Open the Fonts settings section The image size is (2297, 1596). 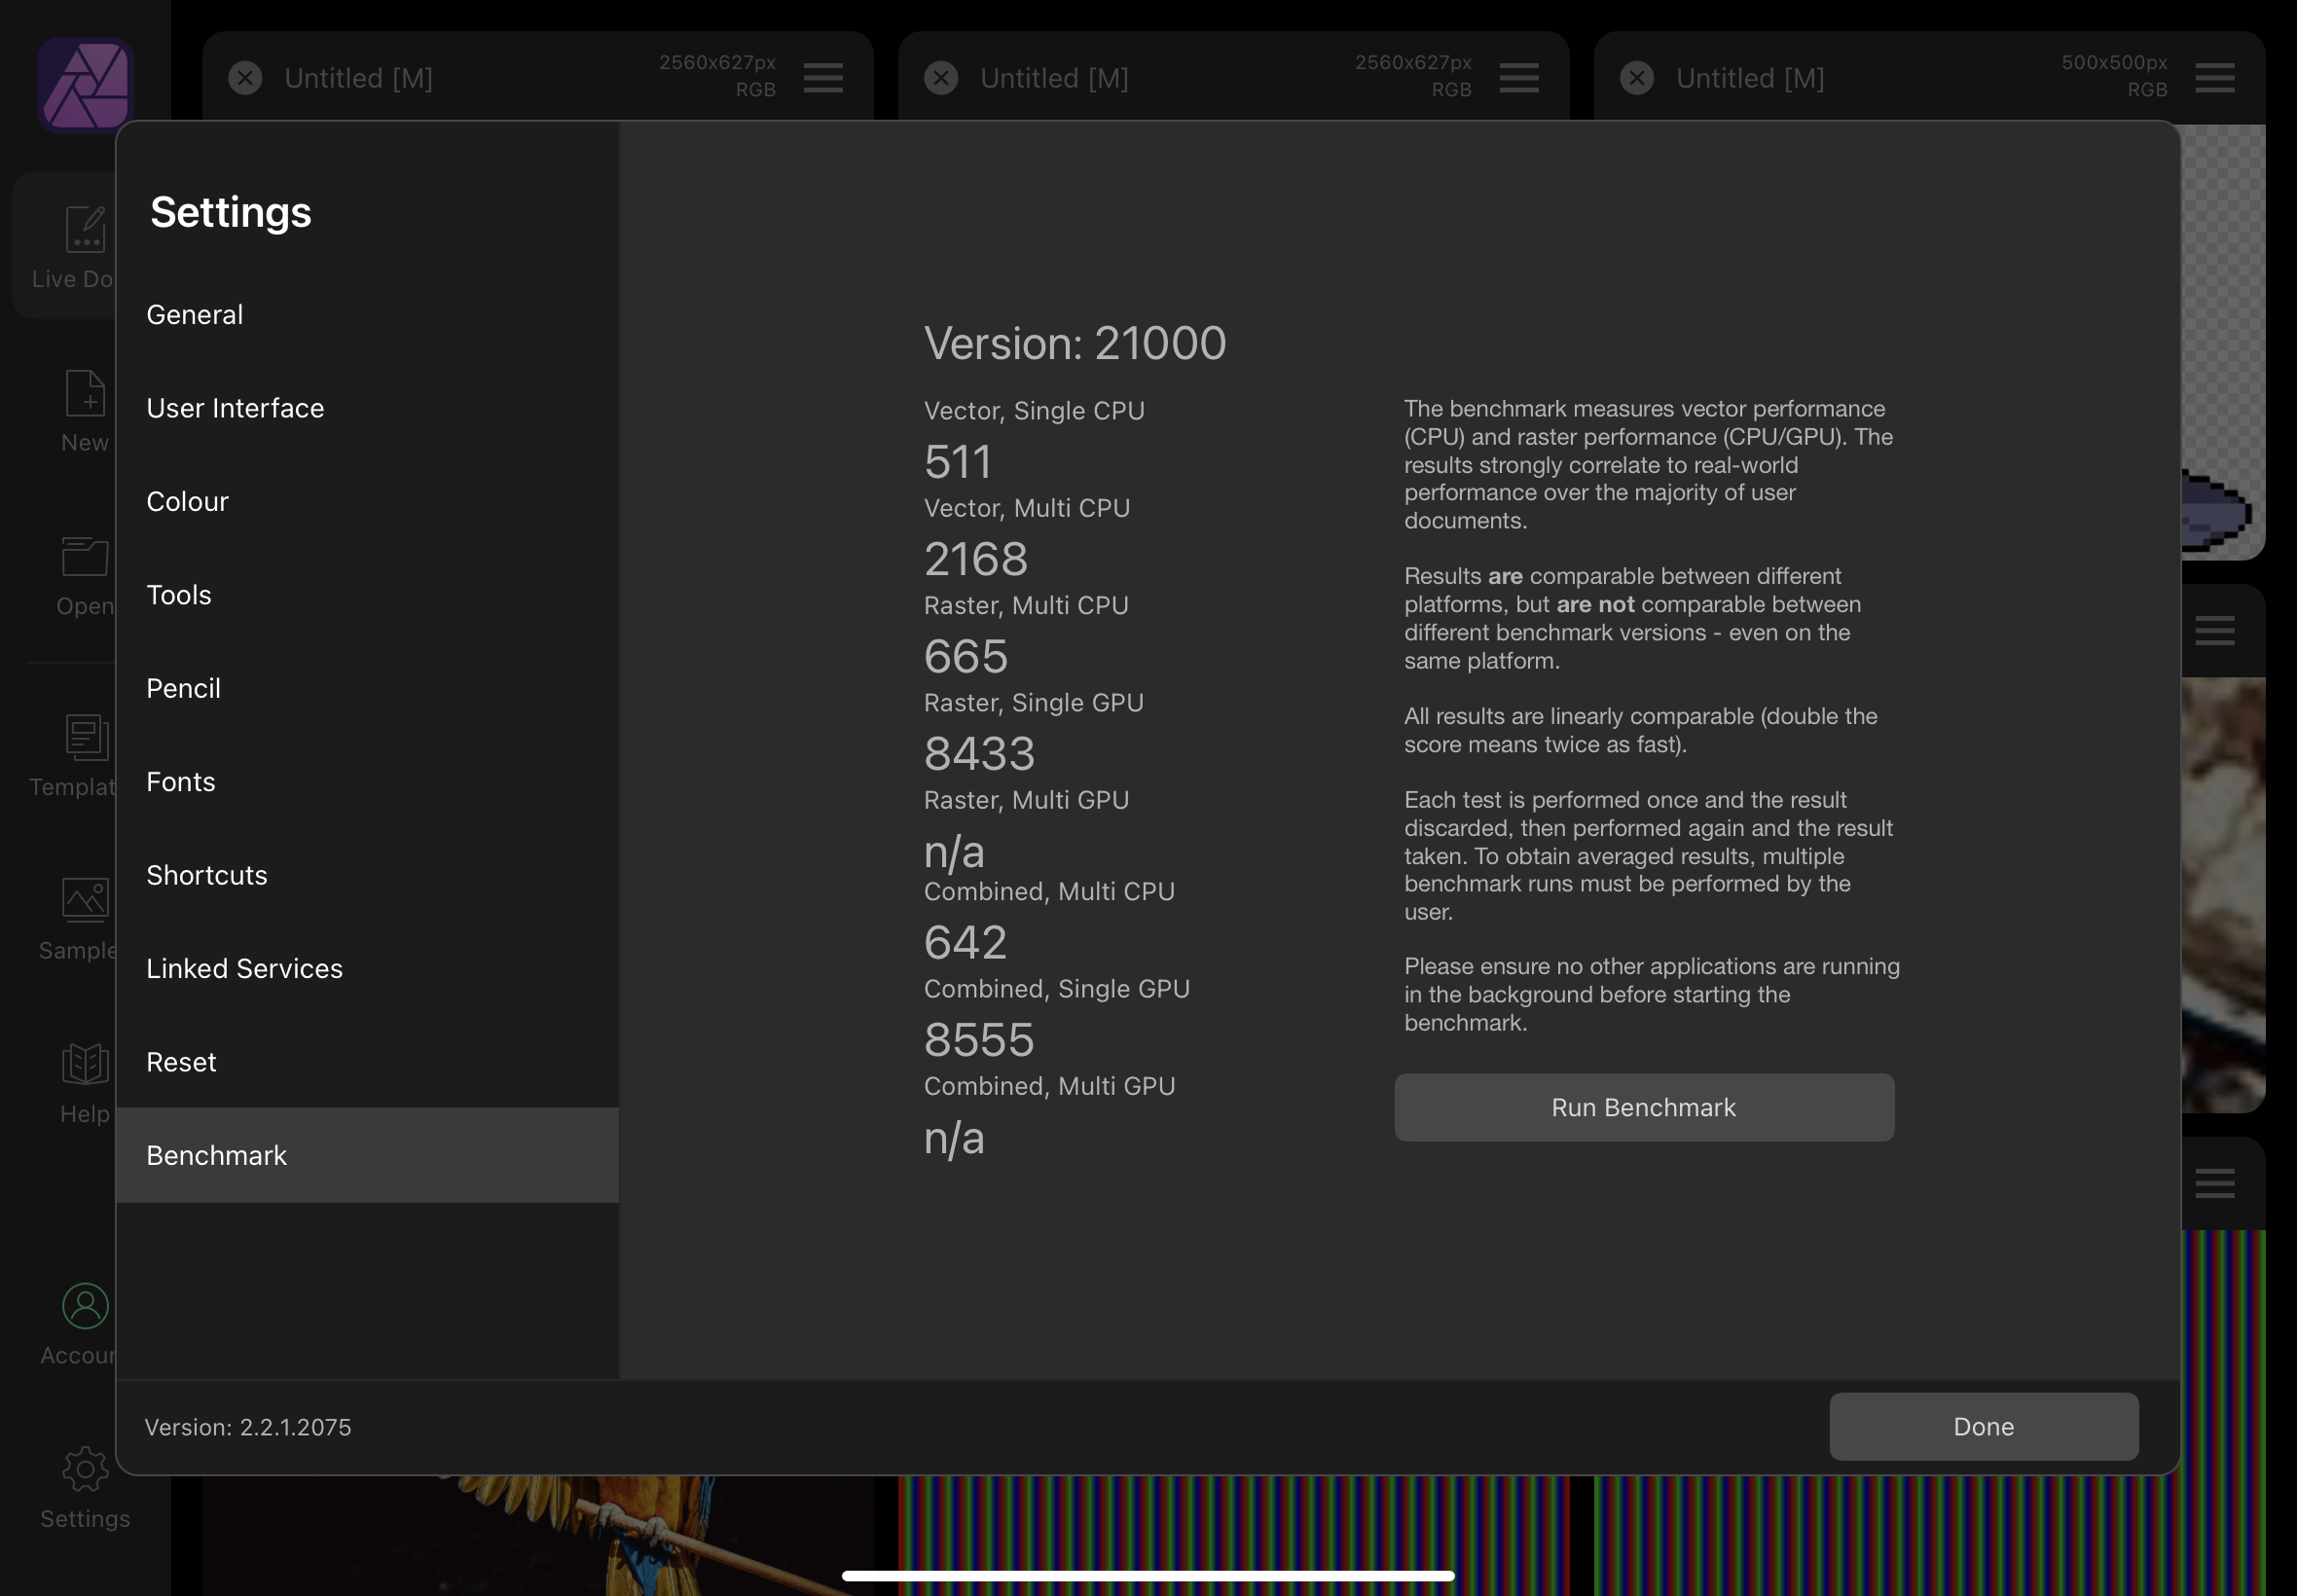pyautogui.click(x=181, y=781)
